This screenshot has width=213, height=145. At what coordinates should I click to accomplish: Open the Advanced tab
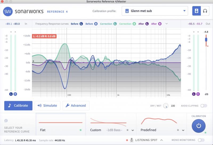(76, 106)
